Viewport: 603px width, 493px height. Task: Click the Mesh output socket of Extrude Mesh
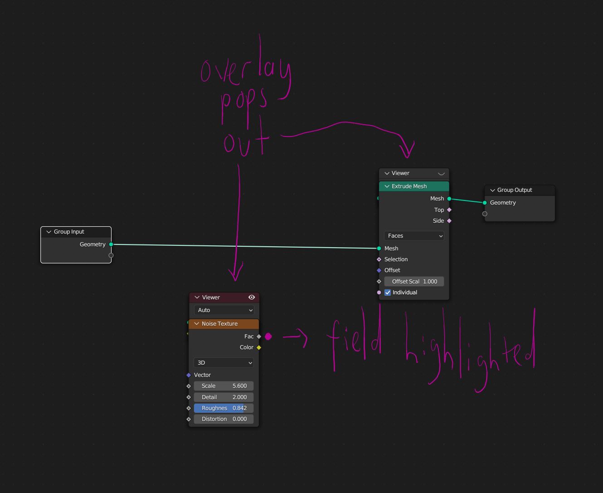449,199
